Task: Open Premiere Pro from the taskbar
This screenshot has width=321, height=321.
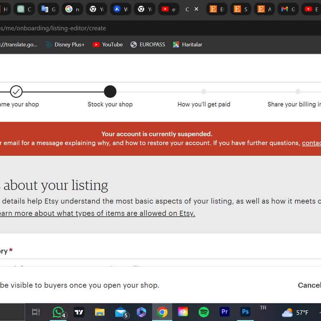Action: (x=224, y=311)
